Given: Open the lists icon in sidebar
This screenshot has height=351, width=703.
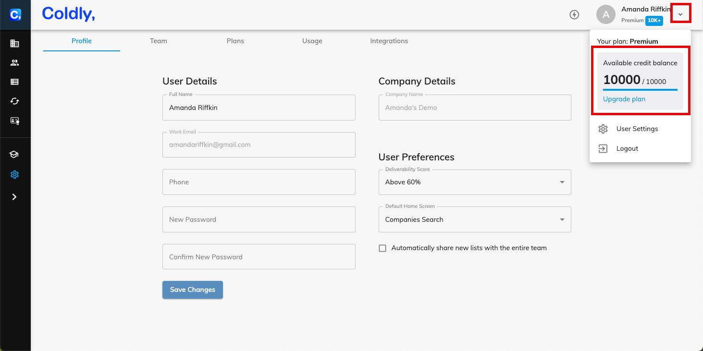Looking at the screenshot, I should click(x=14, y=82).
